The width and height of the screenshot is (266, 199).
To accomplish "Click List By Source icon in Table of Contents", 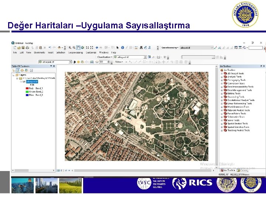I will click(18, 70).
